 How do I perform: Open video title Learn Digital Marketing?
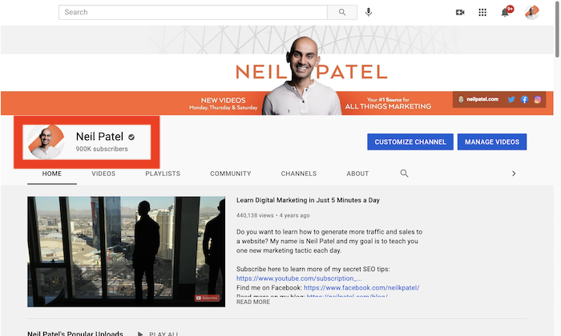click(x=308, y=200)
